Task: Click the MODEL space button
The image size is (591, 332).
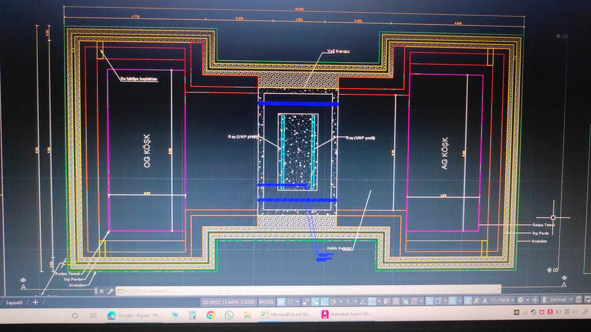Action: [x=267, y=302]
